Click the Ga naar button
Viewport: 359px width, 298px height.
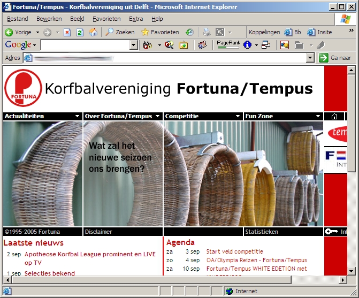pyautogui.click(x=335, y=58)
